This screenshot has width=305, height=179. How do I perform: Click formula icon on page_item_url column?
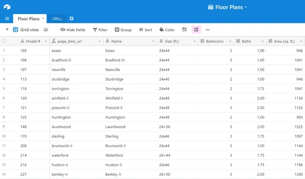point(54,41)
